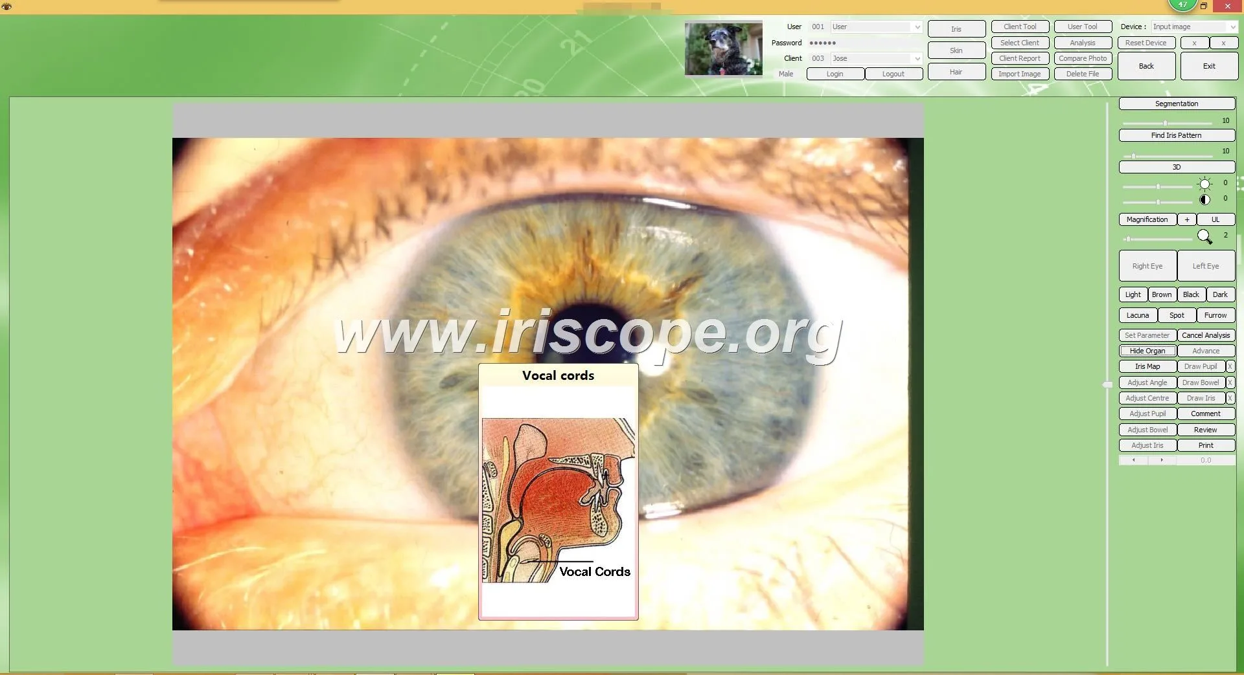1244x675 pixels.
Task: Click the brightness sun icon
Action: coord(1204,184)
